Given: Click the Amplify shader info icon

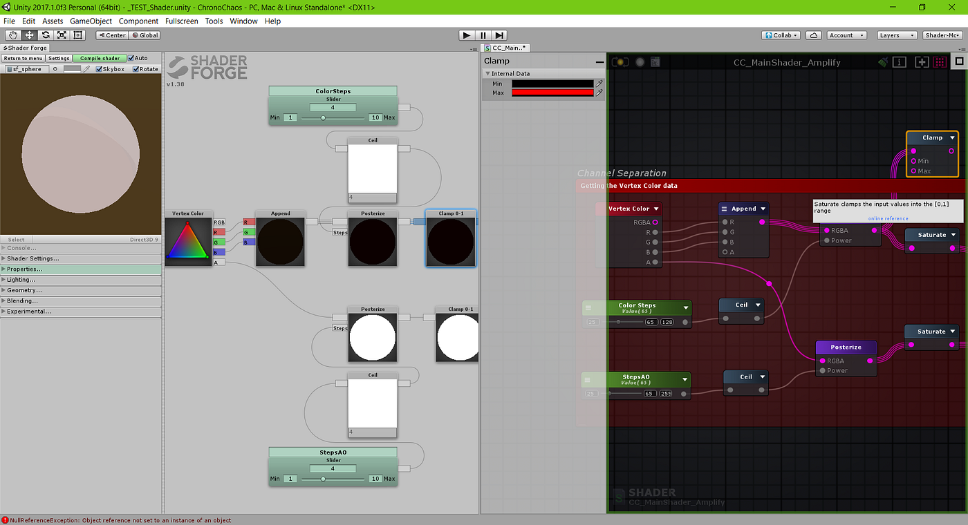Looking at the screenshot, I should (x=900, y=61).
